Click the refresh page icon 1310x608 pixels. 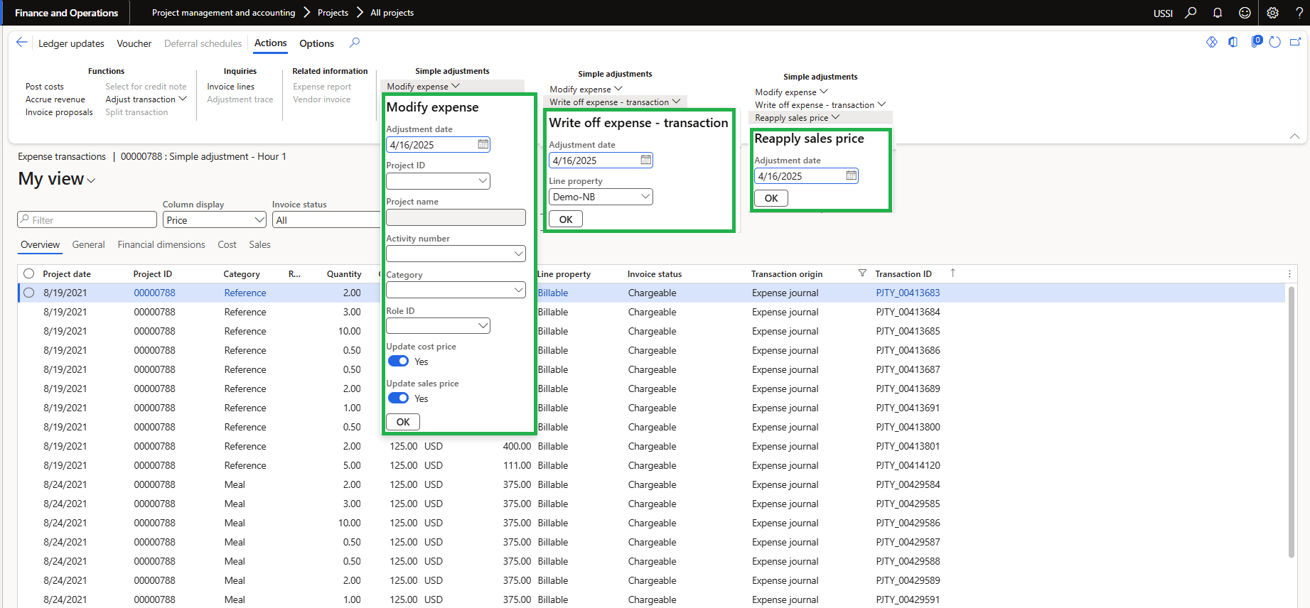click(1275, 43)
